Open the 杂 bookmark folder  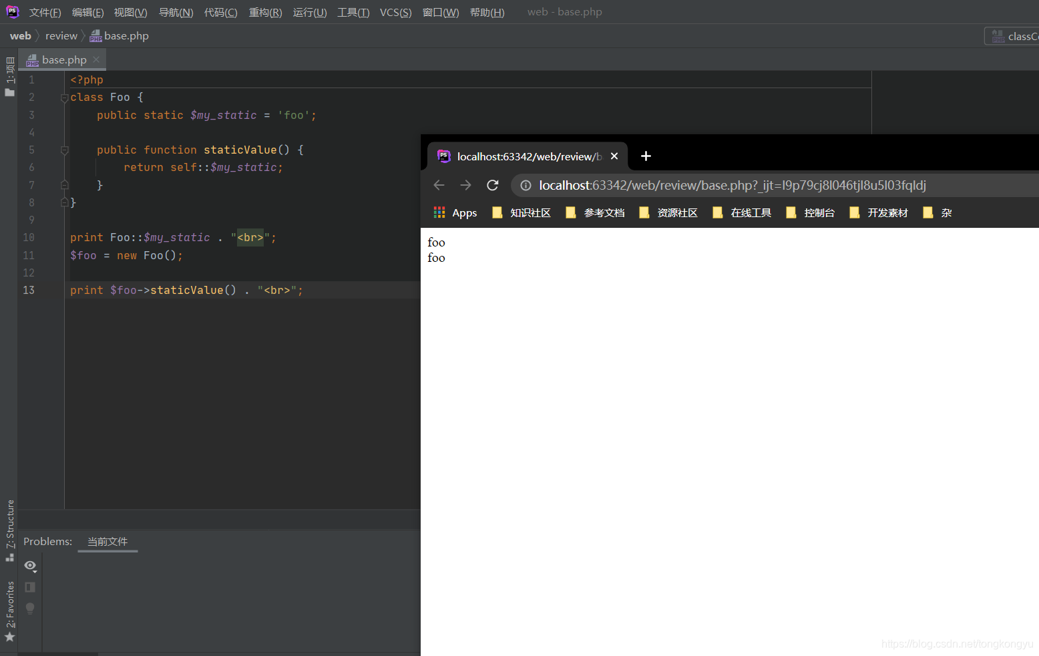pos(937,212)
